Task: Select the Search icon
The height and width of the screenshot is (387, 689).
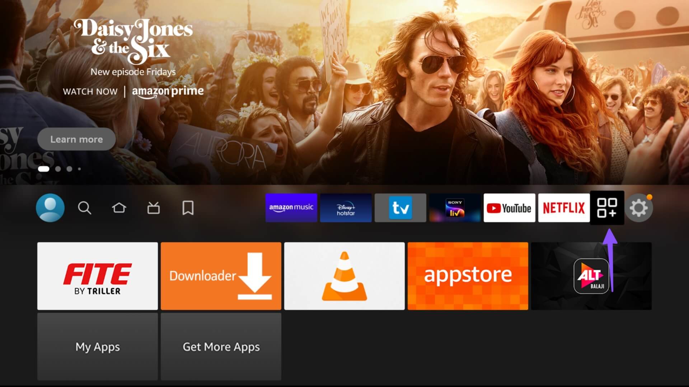Action: click(x=84, y=208)
